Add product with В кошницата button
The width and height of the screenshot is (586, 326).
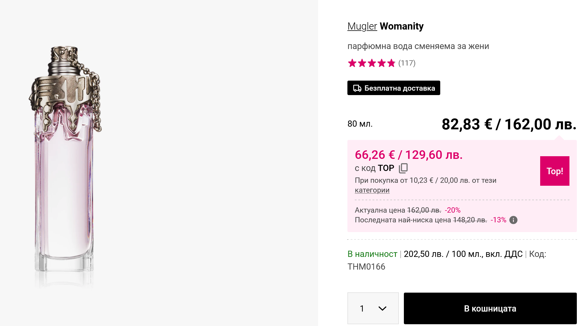(490, 309)
